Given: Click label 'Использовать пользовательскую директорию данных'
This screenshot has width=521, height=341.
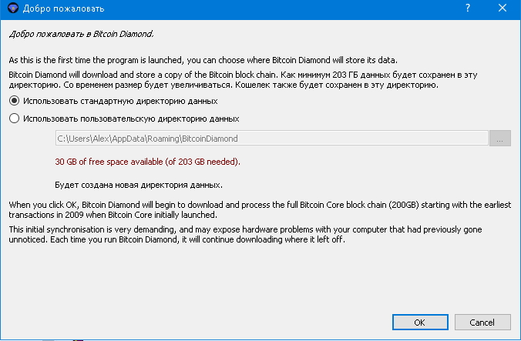Looking at the screenshot, I should pos(131,119).
